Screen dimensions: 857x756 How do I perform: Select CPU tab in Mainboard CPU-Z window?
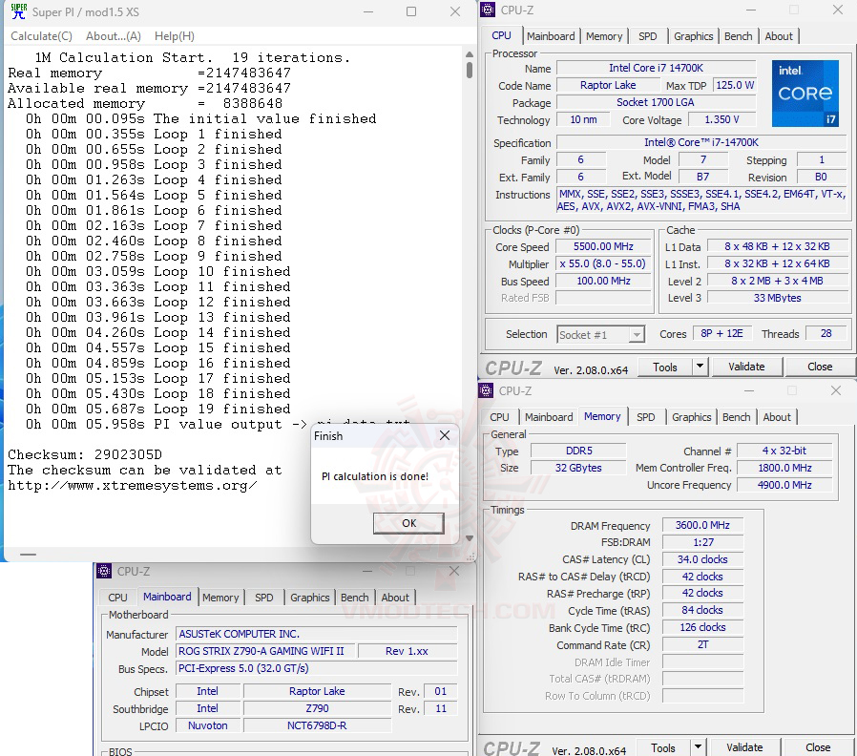(x=117, y=598)
